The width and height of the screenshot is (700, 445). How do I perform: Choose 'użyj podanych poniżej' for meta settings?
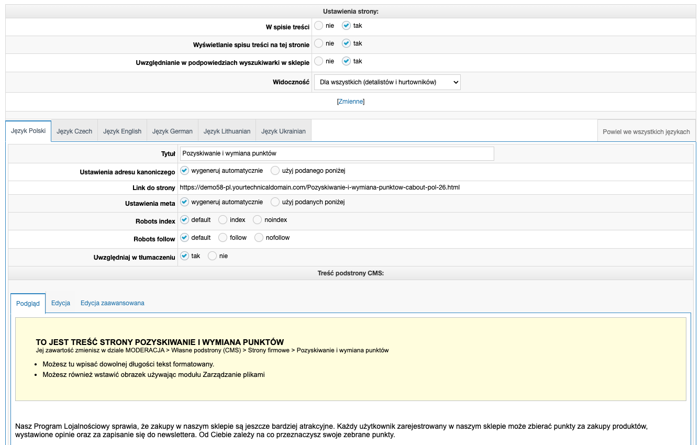[275, 202]
